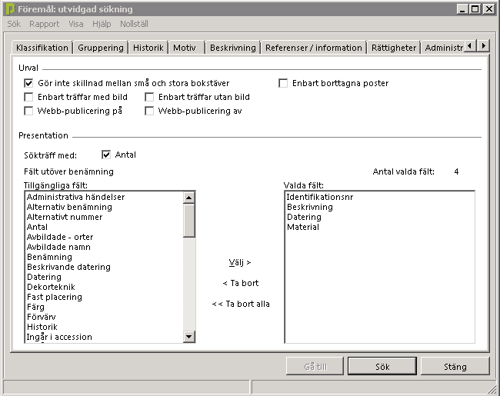Switch to the Historik tab
Screen dimensions: 500x396
click(x=148, y=48)
